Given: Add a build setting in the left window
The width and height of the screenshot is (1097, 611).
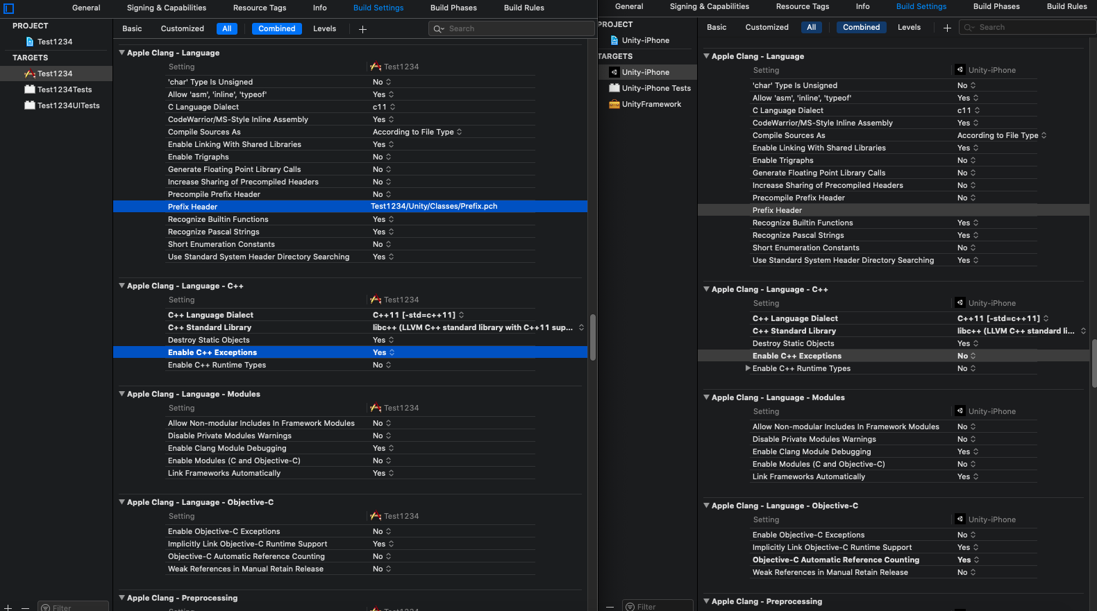Looking at the screenshot, I should (362, 29).
